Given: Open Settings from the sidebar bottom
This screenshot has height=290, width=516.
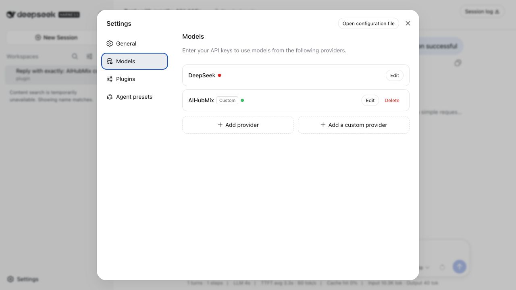Looking at the screenshot, I should 23,279.
